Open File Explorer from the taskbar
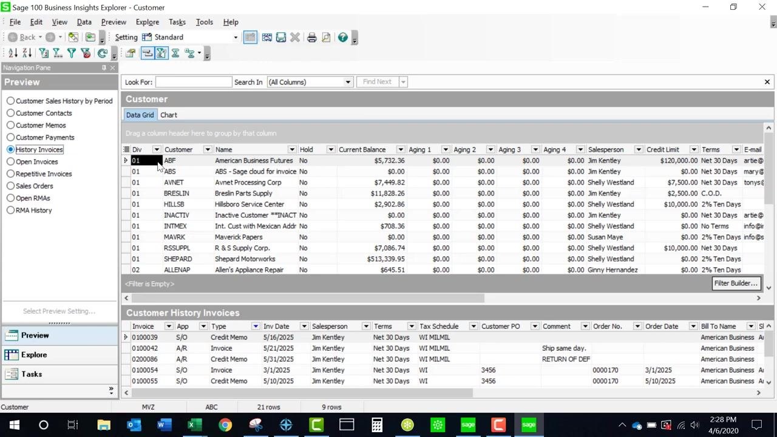Image resolution: width=777 pixels, height=437 pixels. (x=104, y=425)
